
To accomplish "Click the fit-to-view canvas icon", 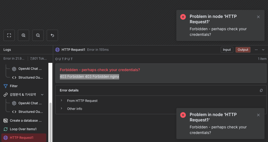I will point(9,35).
